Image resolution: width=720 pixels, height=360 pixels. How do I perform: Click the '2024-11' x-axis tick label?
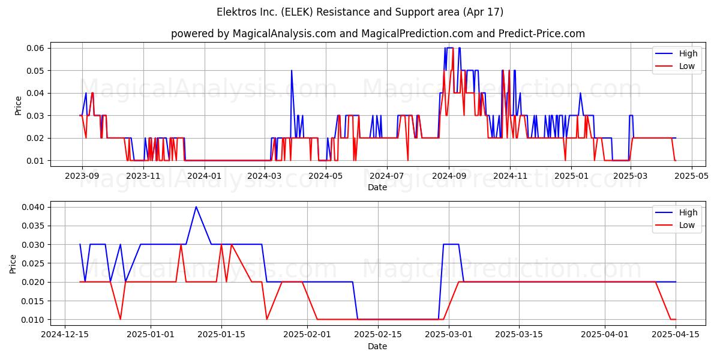510,176
